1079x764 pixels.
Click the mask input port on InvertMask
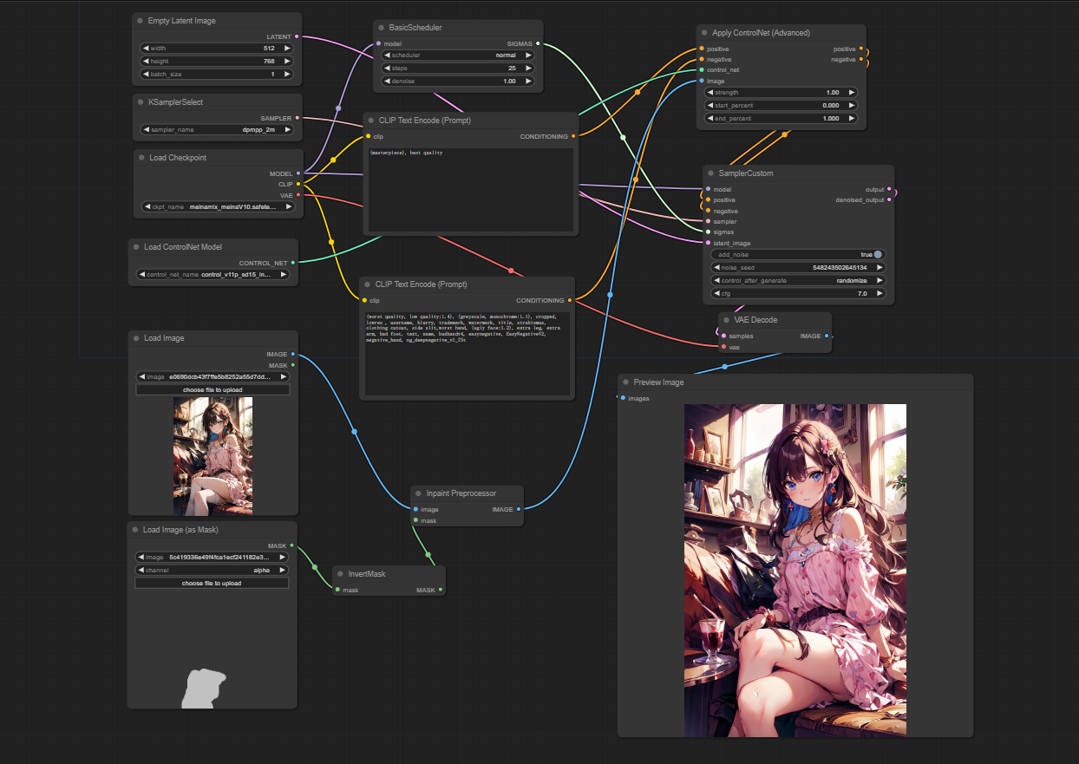pos(337,590)
